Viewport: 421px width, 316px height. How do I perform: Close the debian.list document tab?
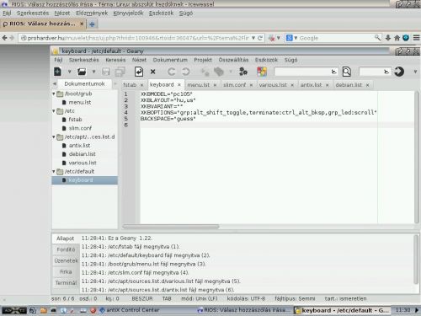(x=367, y=85)
